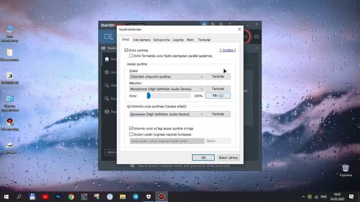The width and height of the screenshot is (360, 202).
Task: Click the help question mark in Bandicam title bar
Action: pyautogui.click(x=229, y=24)
